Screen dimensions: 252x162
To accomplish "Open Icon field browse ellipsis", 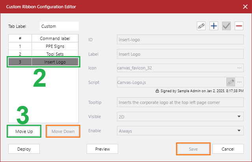I will click(x=239, y=68).
